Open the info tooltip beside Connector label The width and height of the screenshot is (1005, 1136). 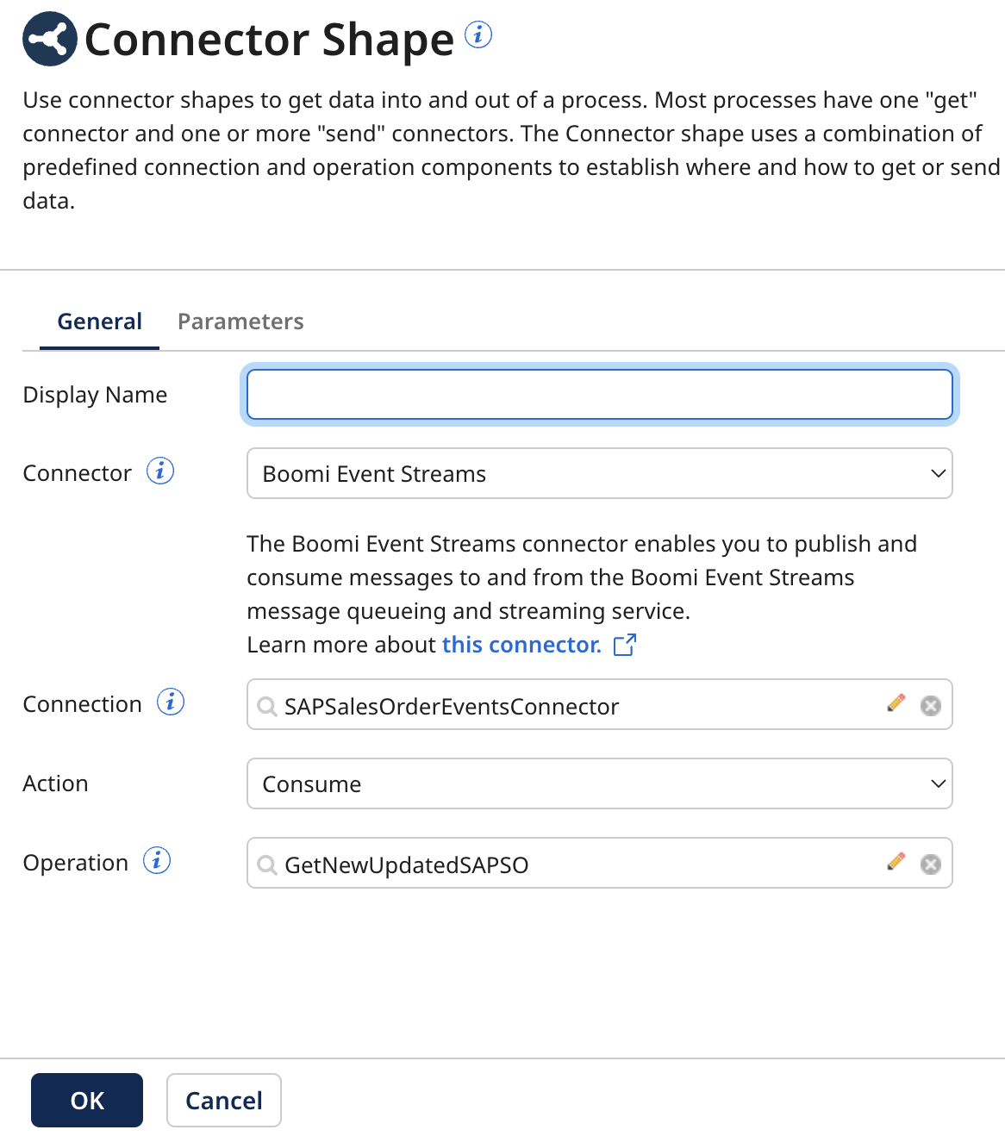159,471
